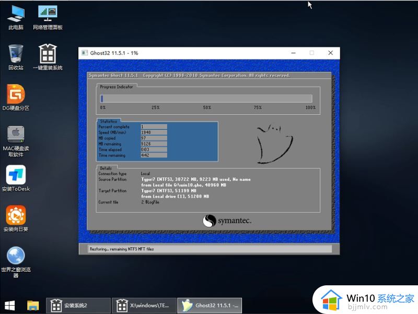Minimize the Ghost32 window
The image size is (418, 314).
pos(294,53)
